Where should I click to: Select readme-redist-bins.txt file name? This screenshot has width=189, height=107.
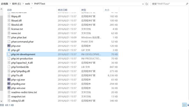(24, 93)
